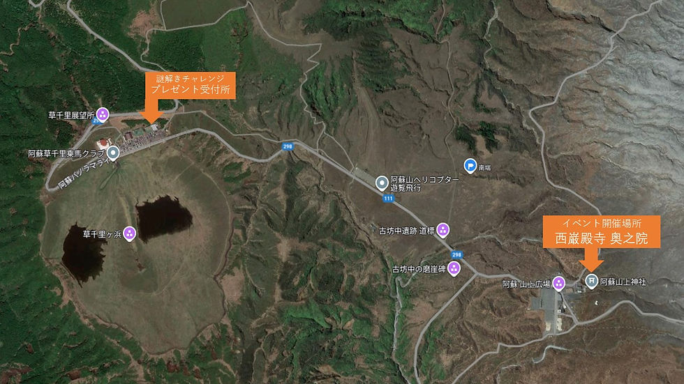The image size is (684, 384).
Task: Open the 草千里ヶ浜 purple map marker
Action: click(x=129, y=233)
